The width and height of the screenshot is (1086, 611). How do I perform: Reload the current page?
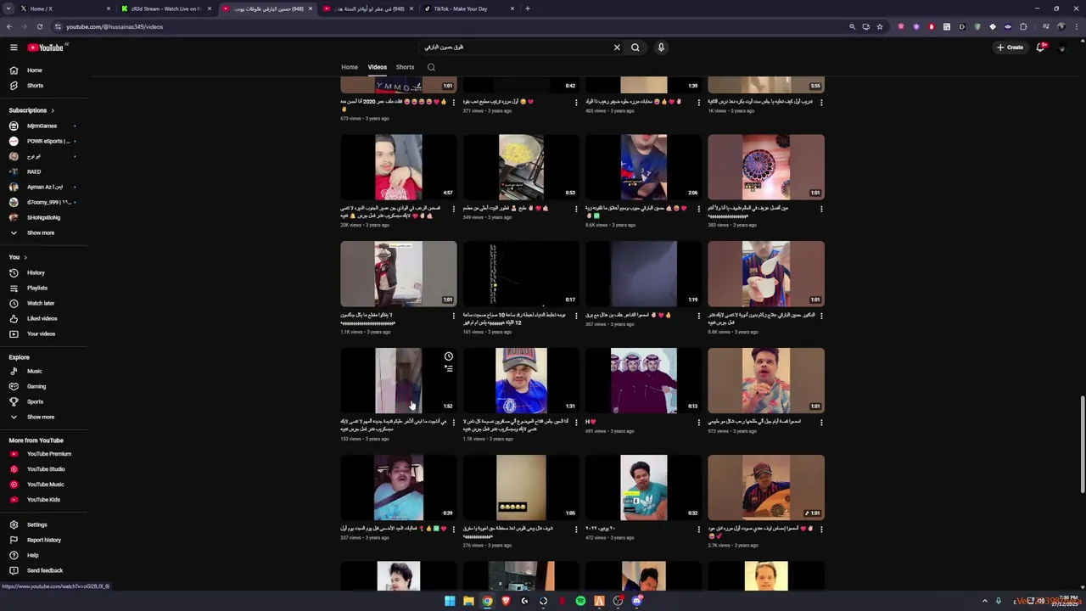[40, 26]
